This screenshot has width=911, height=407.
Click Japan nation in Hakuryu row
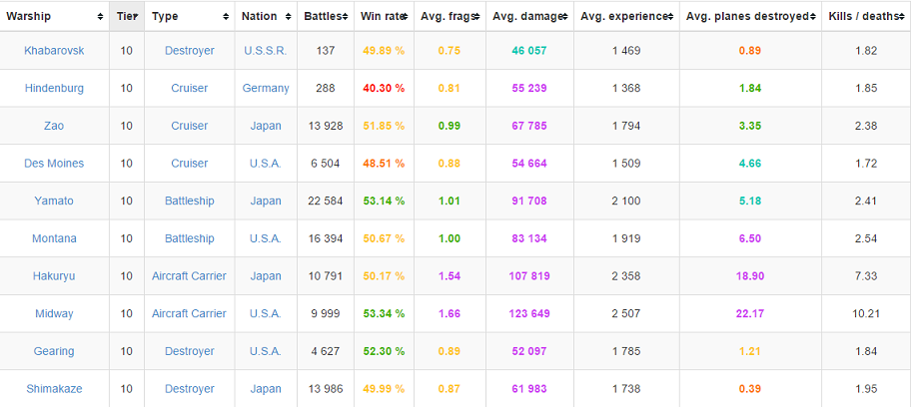(x=266, y=275)
